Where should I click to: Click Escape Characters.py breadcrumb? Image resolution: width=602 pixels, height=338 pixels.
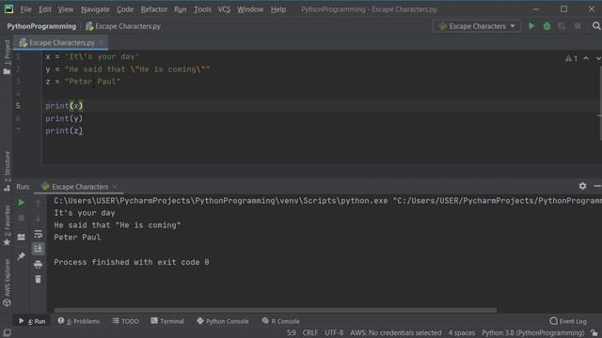[x=123, y=26]
